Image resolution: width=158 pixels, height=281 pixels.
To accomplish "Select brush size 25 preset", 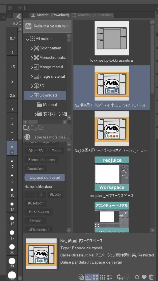I will [12, 263].
